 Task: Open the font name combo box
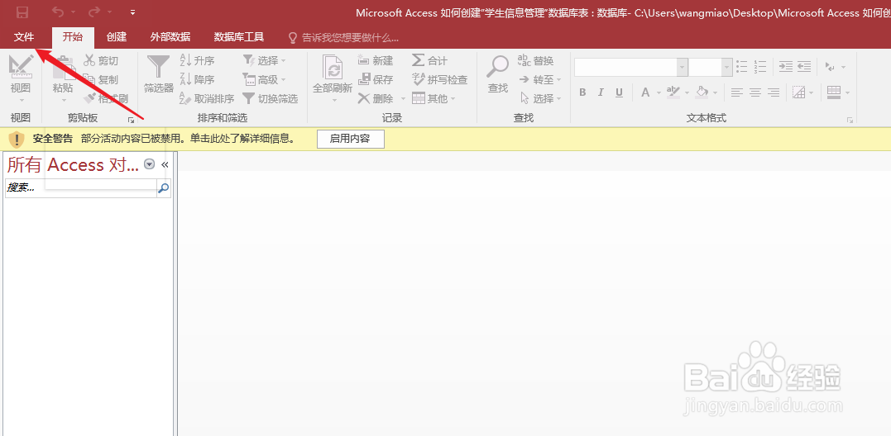click(x=630, y=67)
